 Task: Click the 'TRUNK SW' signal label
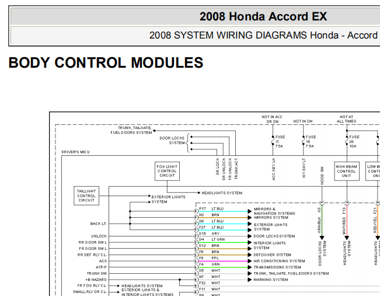pyautogui.click(x=97, y=273)
